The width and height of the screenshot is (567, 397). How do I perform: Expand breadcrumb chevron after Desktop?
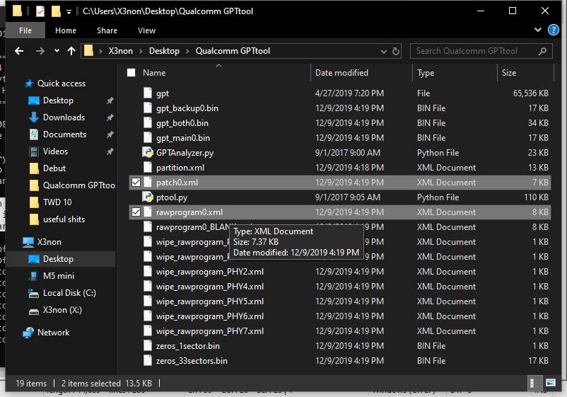click(x=187, y=52)
